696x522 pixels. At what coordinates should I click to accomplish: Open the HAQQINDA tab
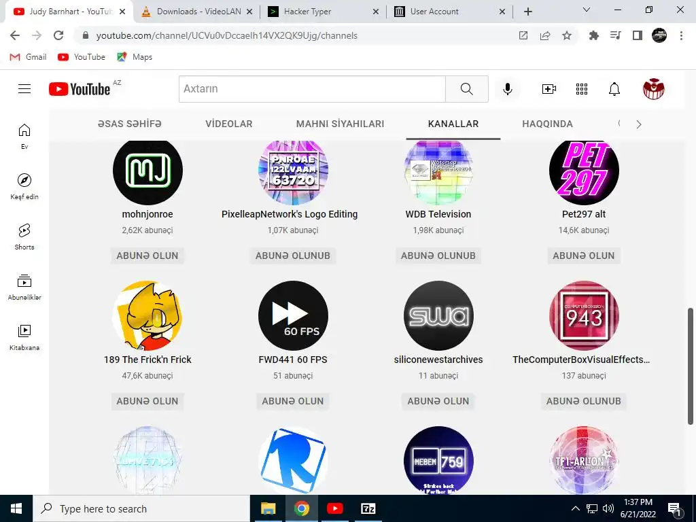click(x=547, y=124)
